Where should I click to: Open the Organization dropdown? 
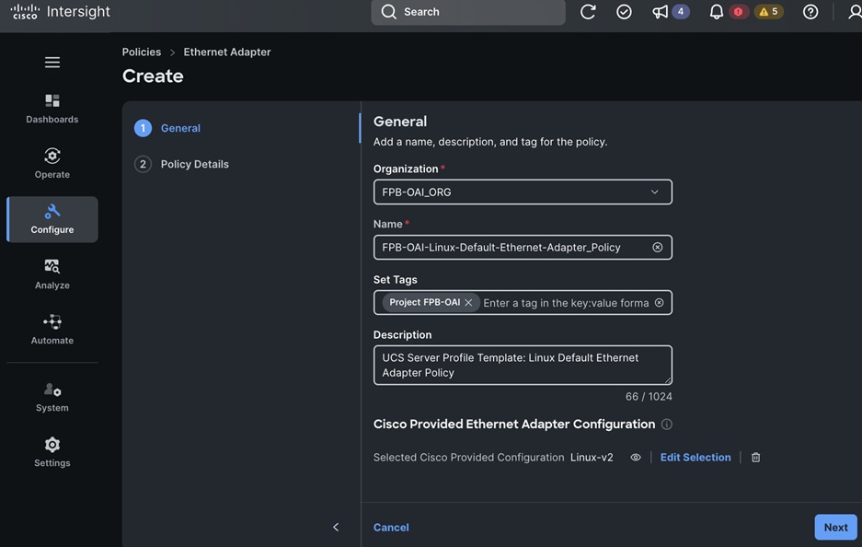(x=523, y=192)
